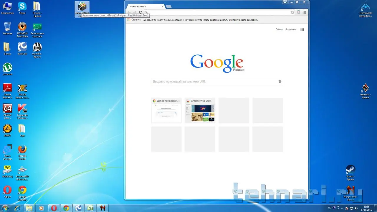377x212 pixels.
Task: Select the Skype desktop shortcut
Action: click(x=22, y=8)
